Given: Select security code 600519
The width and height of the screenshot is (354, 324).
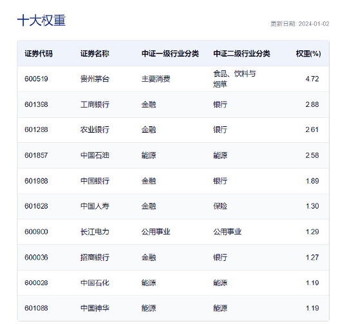Looking at the screenshot, I should [x=36, y=79].
